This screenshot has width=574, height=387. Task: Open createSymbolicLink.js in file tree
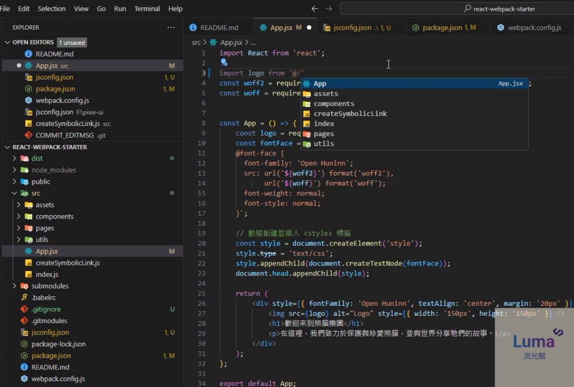pos(67,263)
